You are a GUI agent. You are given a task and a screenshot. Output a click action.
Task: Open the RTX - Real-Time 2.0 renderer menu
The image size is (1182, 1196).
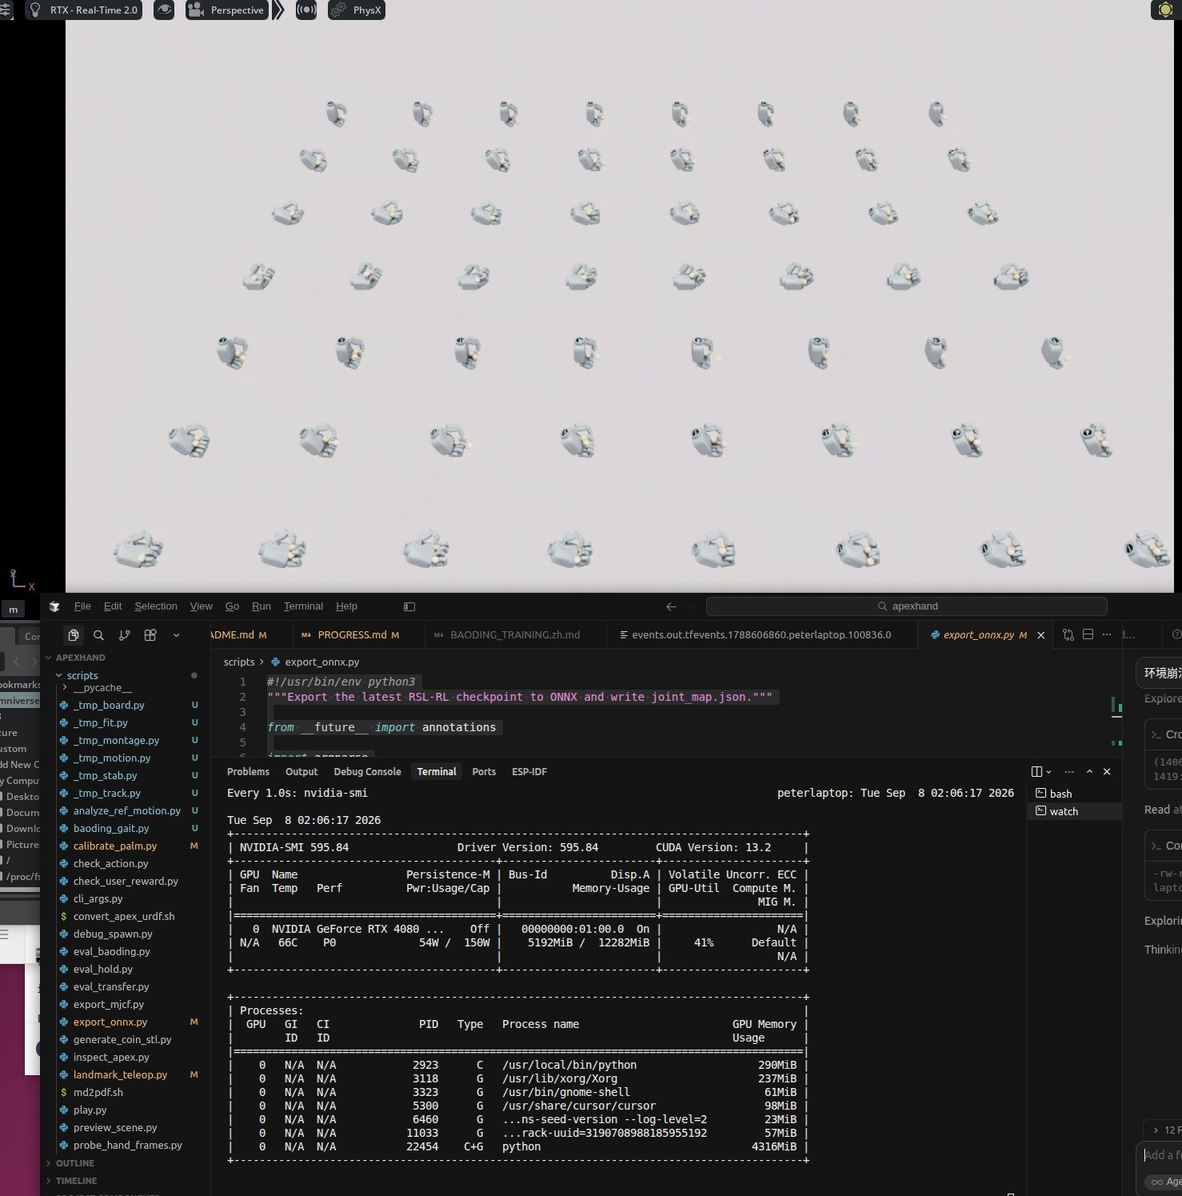(x=84, y=10)
